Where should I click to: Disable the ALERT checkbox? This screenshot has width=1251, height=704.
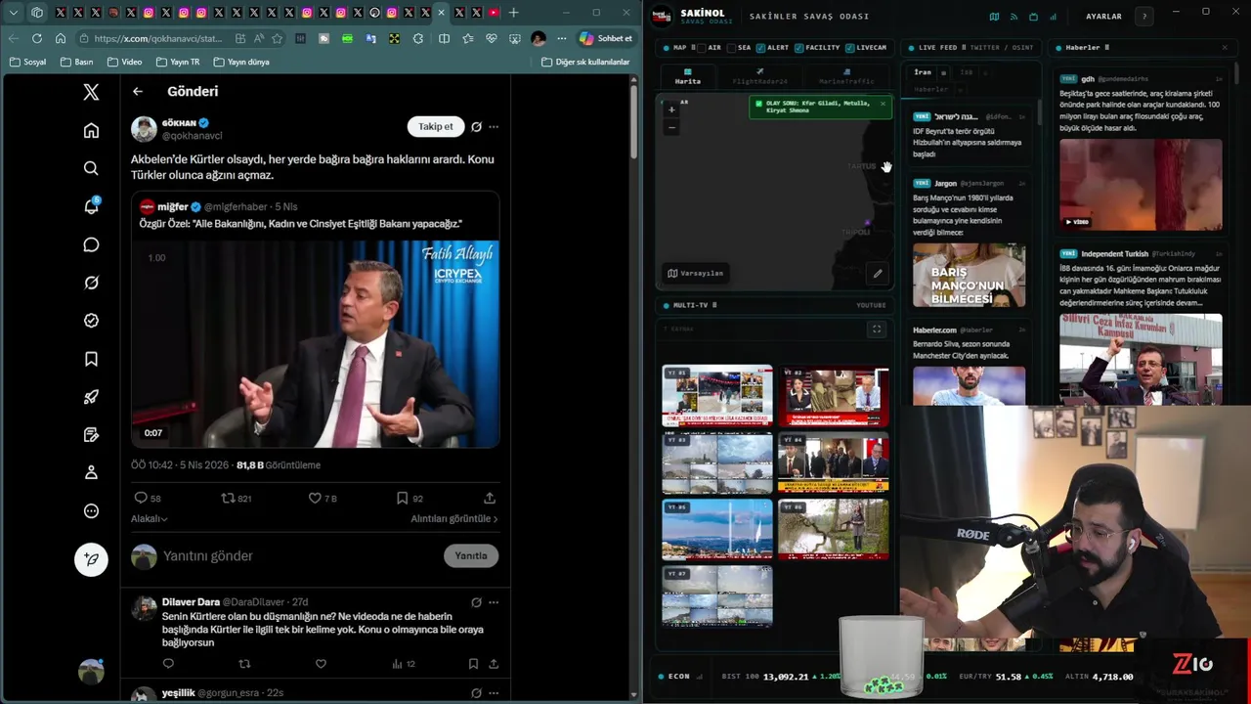760,48
